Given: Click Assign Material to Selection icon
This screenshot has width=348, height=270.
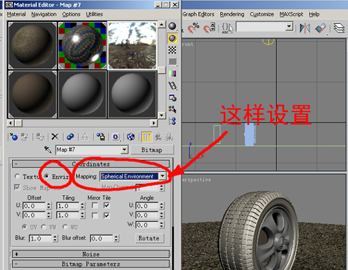Looking at the screenshot, I should (40, 137).
